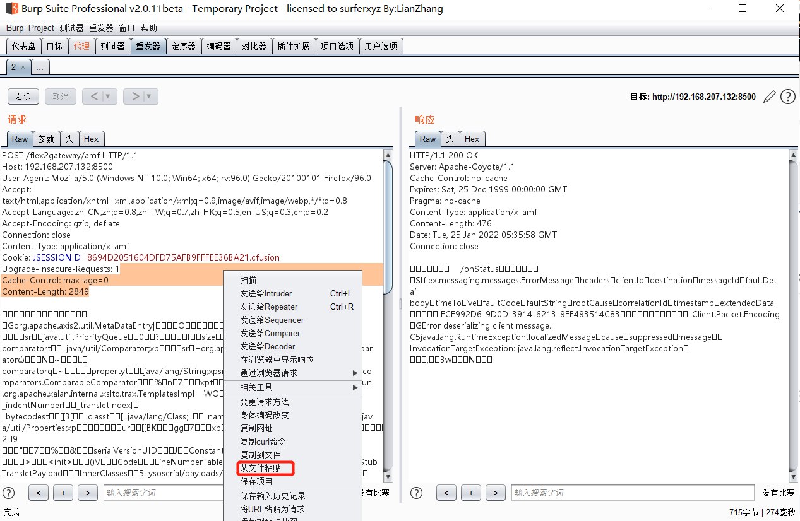Choose 发送给Repeater from context menu
This screenshot has width=800, height=521.
pyautogui.click(x=293, y=307)
